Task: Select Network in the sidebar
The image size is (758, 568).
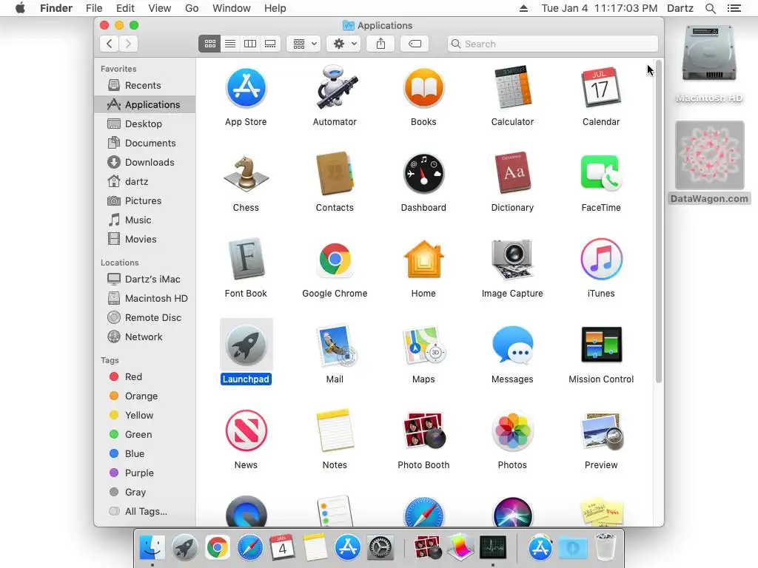Action: tap(145, 337)
